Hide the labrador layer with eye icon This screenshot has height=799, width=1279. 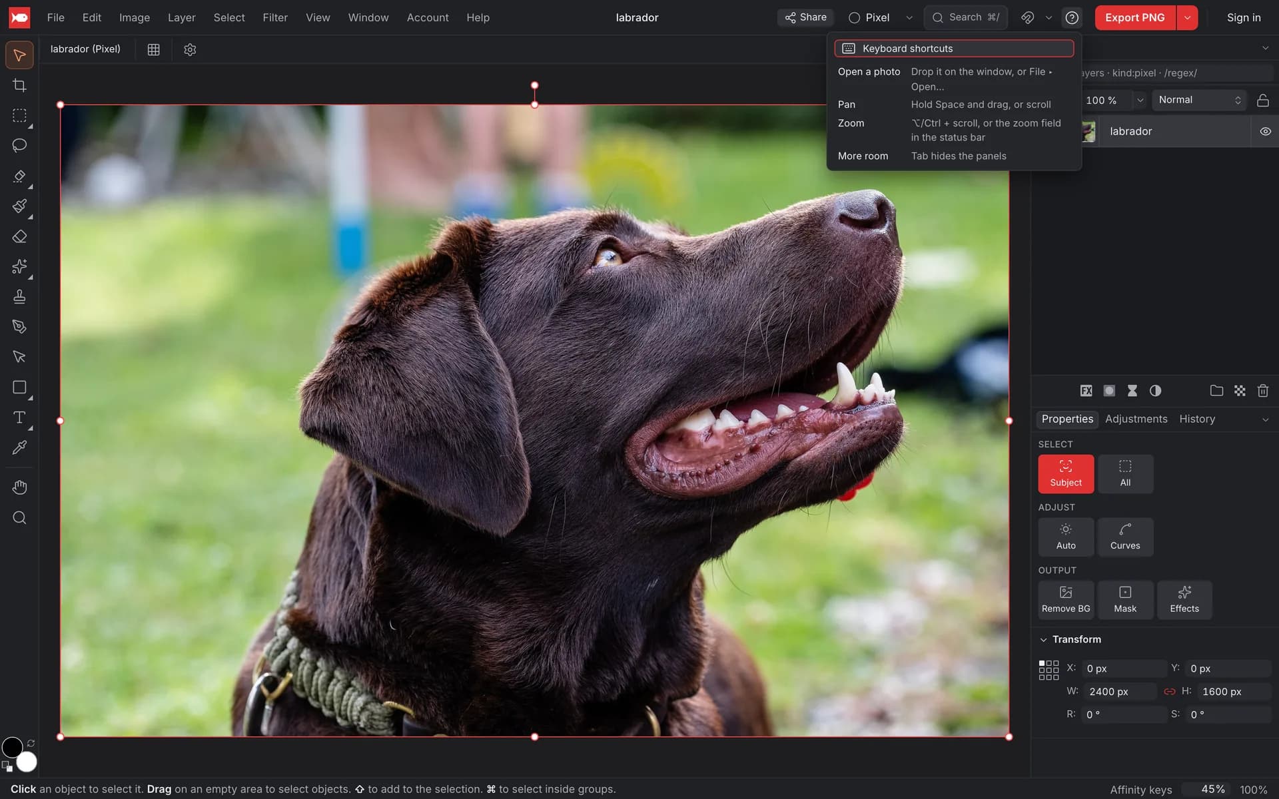click(1265, 131)
